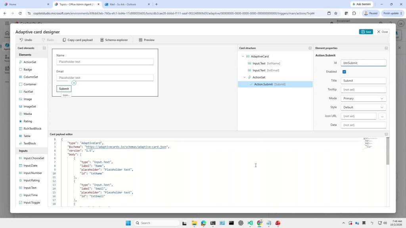Remove the selected Submit action with the X icon
The image size is (406, 228).
pos(74,83)
